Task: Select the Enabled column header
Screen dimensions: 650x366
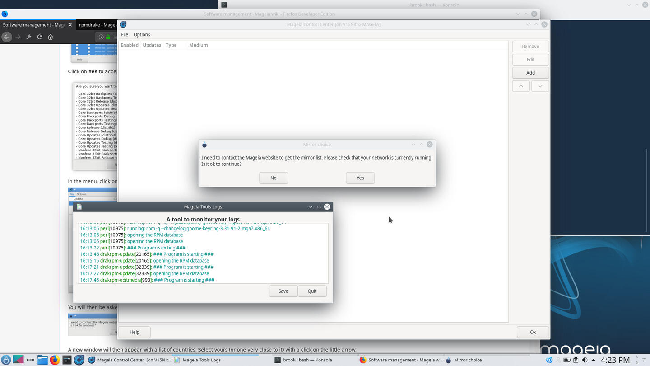Action: [x=130, y=45]
